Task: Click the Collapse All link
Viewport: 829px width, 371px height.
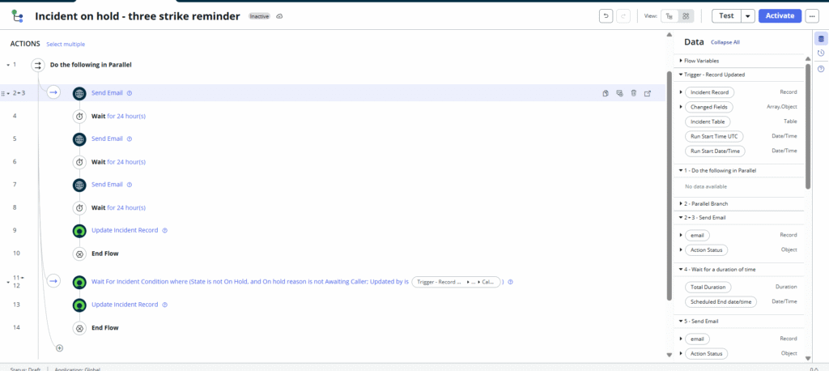Action: point(725,42)
